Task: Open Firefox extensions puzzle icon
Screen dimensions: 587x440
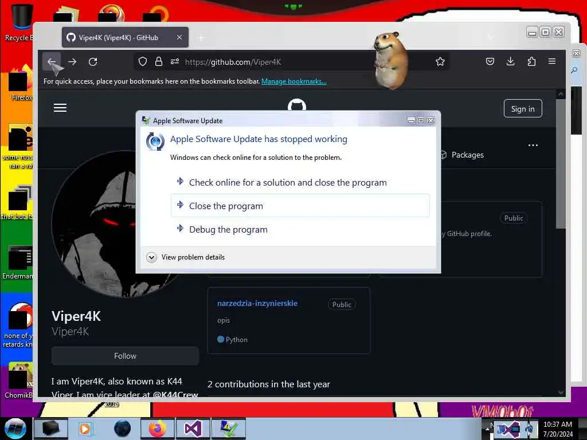Action: (x=531, y=61)
